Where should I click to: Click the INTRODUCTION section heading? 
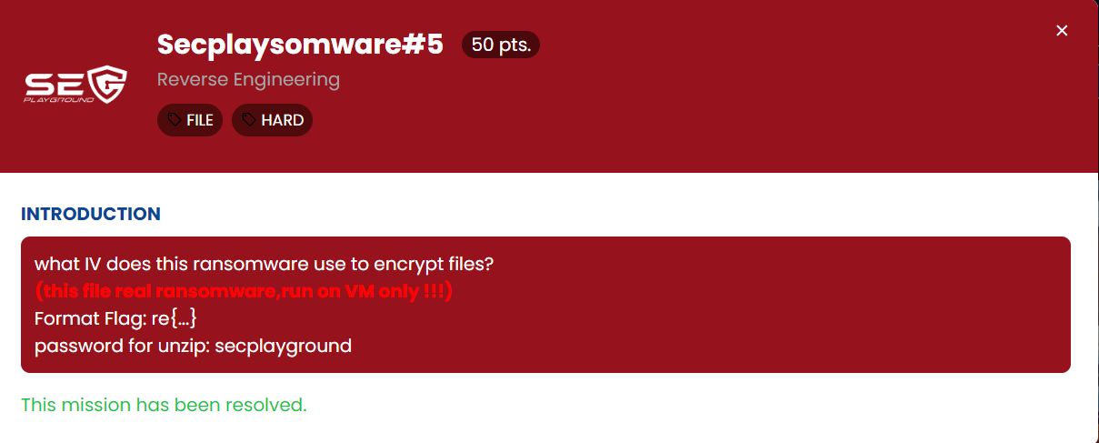click(x=90, y=215)
